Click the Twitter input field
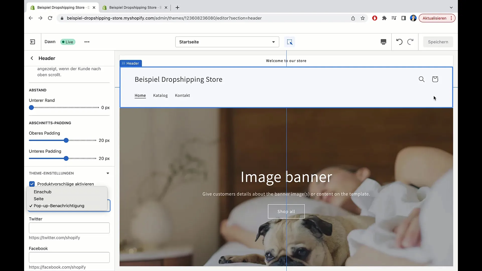 pyautogui.click(x=69, y=228)
